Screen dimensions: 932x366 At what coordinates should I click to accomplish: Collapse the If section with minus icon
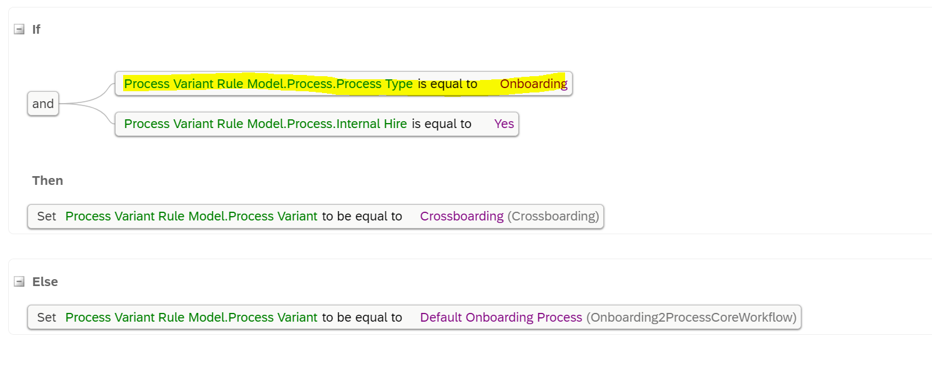click(x=19, y=29)
